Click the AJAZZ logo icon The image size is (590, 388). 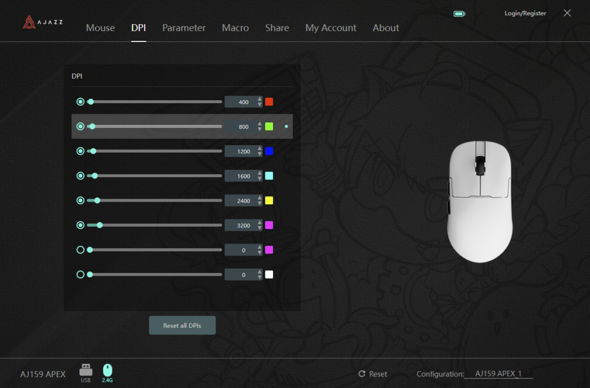pos(29,22)
